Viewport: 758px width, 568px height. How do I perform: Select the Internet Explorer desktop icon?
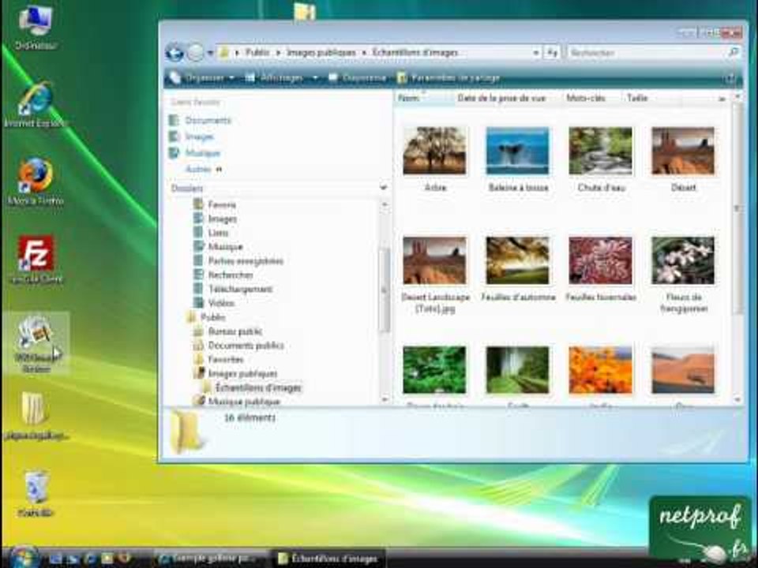[x=35, y=105]
